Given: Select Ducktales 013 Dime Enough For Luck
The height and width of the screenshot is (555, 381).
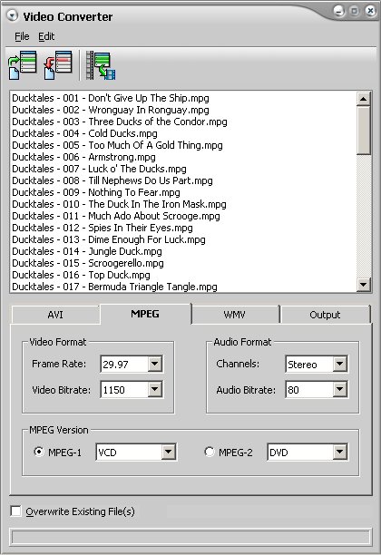Looking at the screenshot, I should coord(109,239).
